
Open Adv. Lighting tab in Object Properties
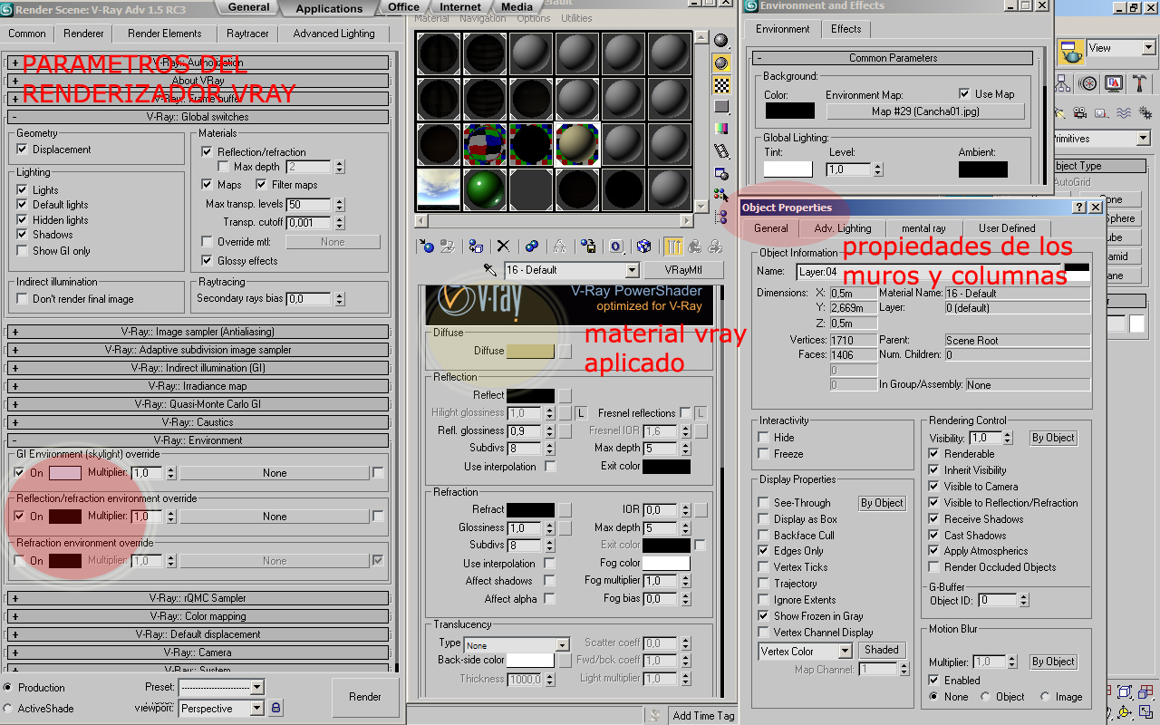[x=843, y=228]
